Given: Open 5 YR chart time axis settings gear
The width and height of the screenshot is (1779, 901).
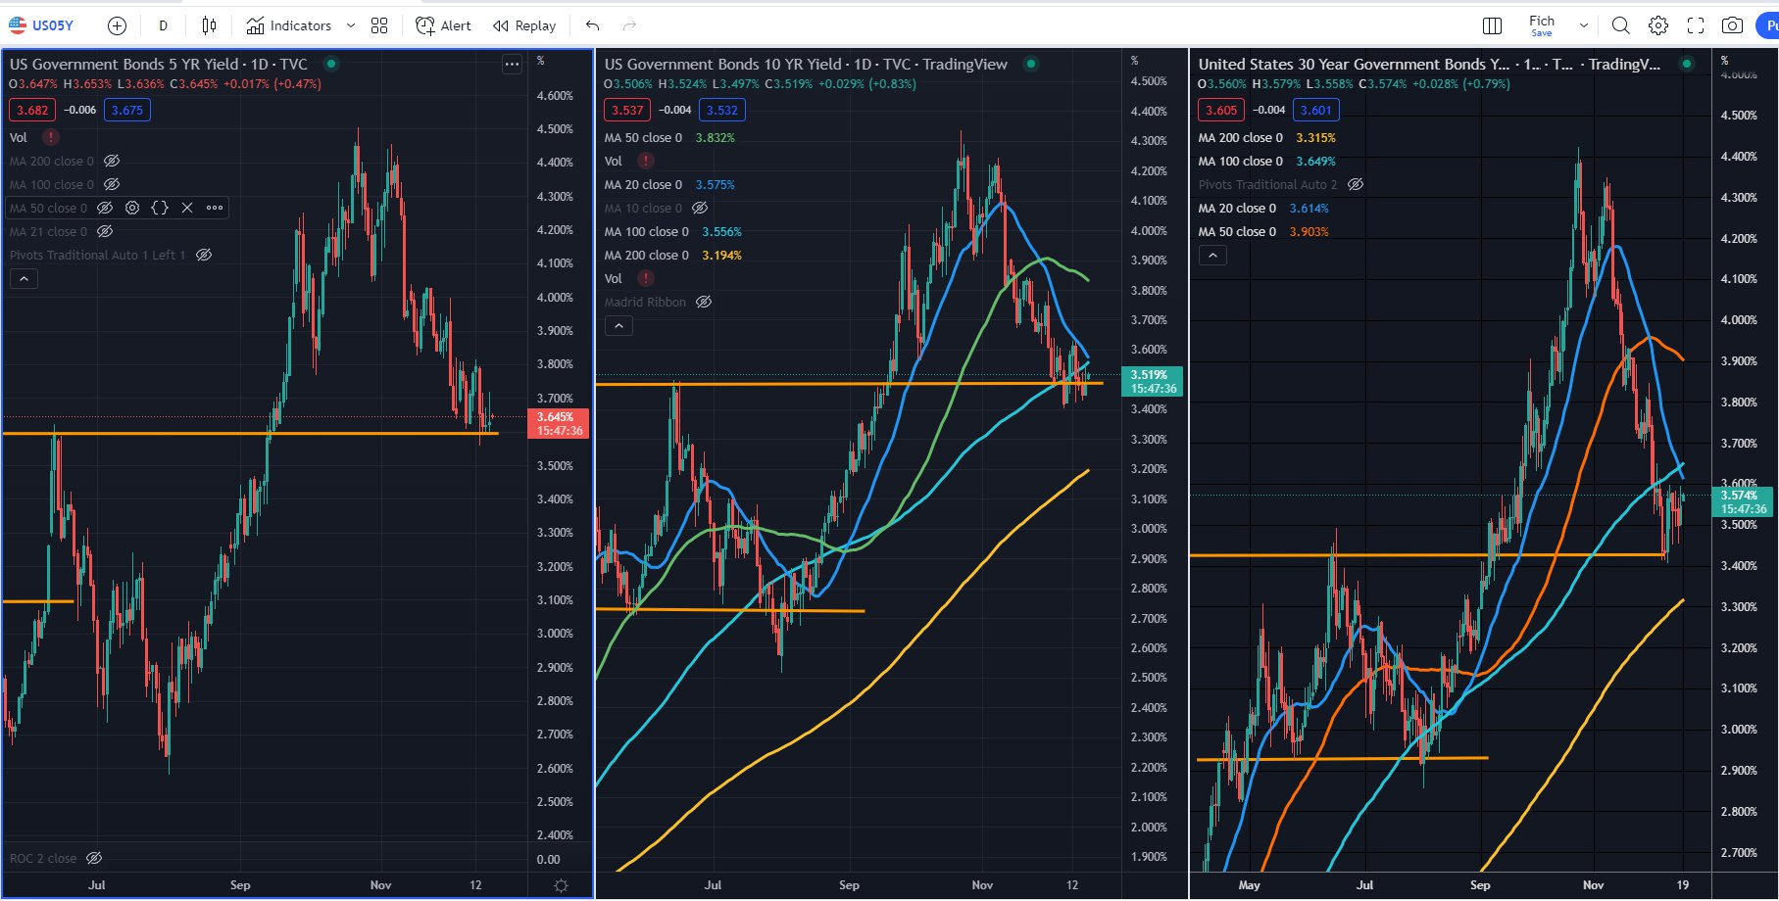Looking at the screenshot, I should (x=561, y=885).
